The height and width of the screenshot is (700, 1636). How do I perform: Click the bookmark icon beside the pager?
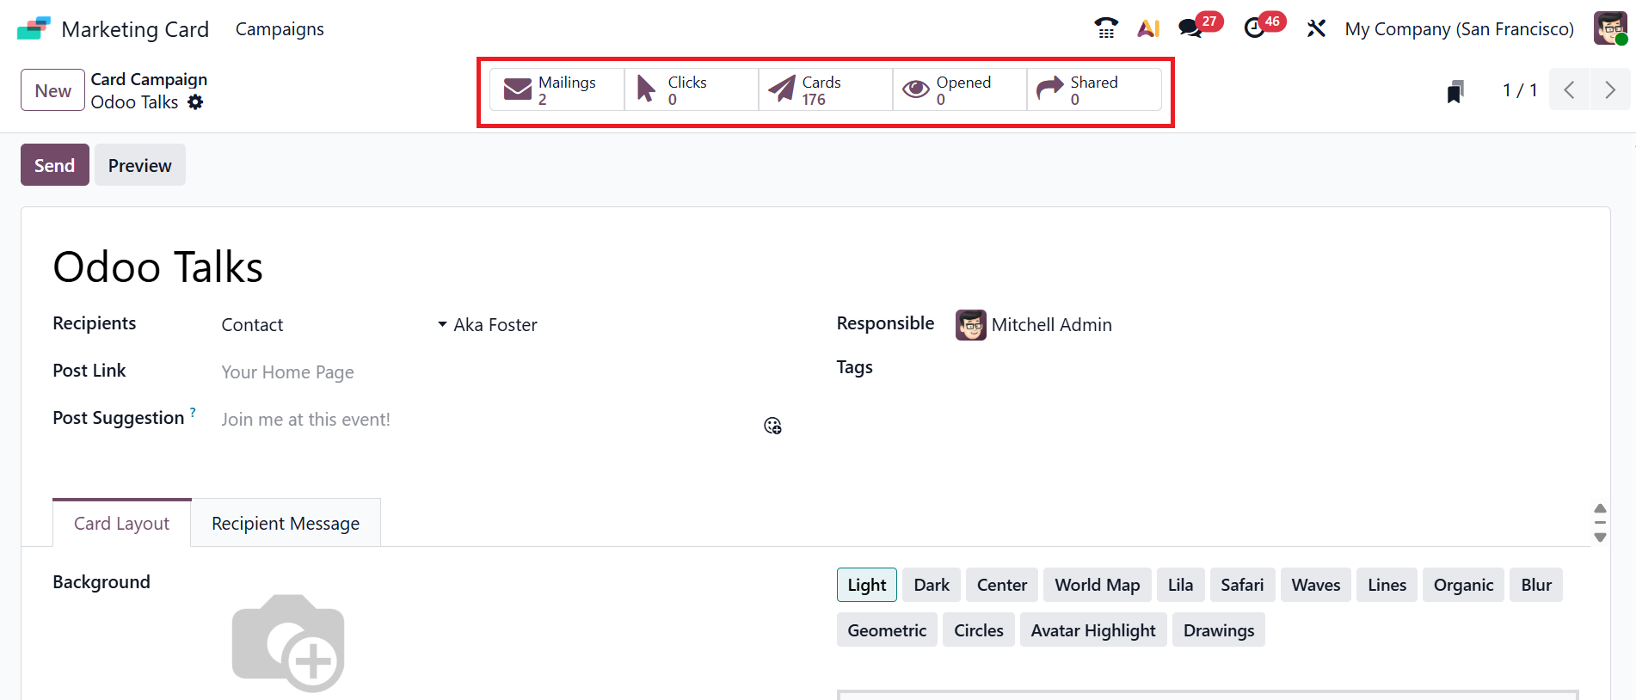(x=1455, y=91)
